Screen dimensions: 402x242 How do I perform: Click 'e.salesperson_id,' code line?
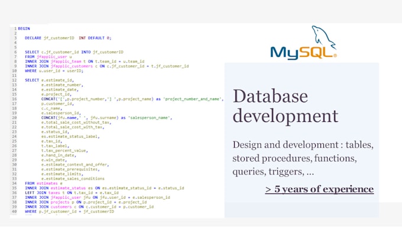coord(61,113)
